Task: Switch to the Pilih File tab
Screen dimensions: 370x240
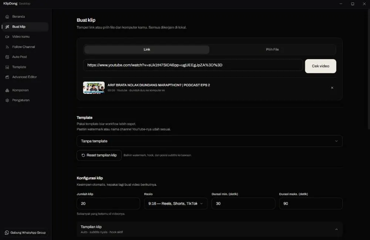Action: (x=272, y=49)
